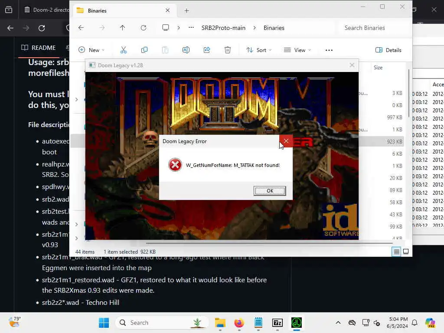The image size is (444, 333).
Task: Click the Binaries breadcrumb
Action: coord(274,28)
